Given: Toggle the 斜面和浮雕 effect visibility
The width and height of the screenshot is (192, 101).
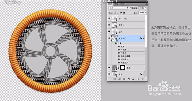Looking at the screenshot, I should [x=119, y=56].
